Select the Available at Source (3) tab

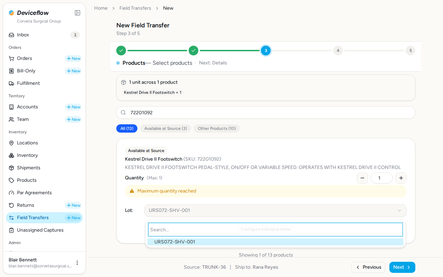tap(165, 128)
